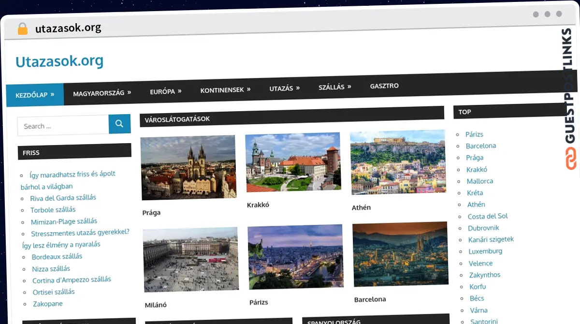This screenshot has width=580, height=324.
Task: Click the Párizs caption under photo
Action: click(259, 302)
